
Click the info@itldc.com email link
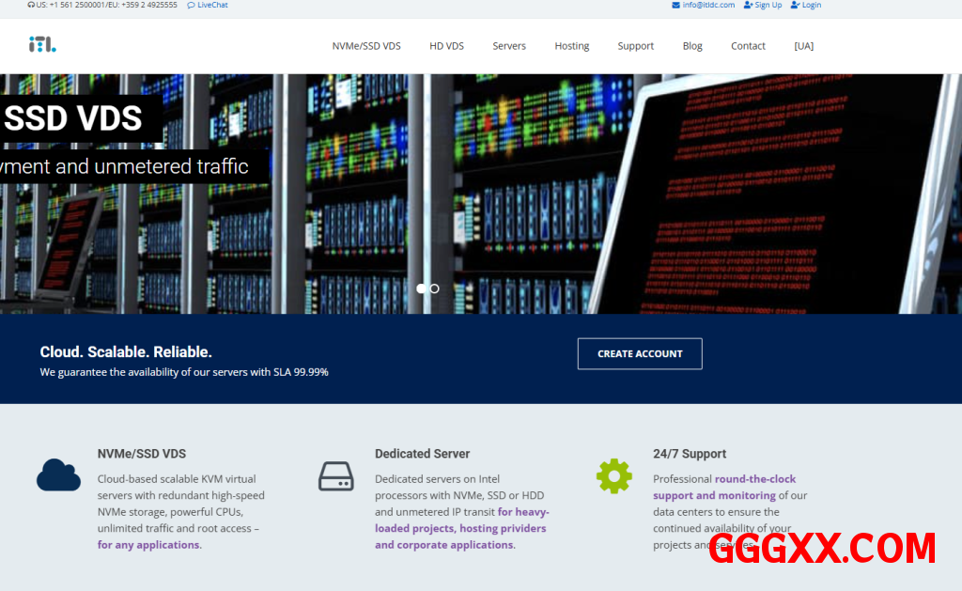click(703, 5)
